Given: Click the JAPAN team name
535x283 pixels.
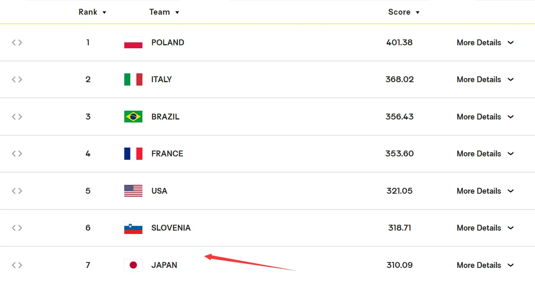Looking at the screenshot, I should click(x=164, y=265).
